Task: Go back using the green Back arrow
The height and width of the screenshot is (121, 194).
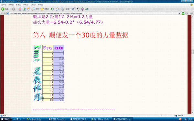Action: pos(3,9)
